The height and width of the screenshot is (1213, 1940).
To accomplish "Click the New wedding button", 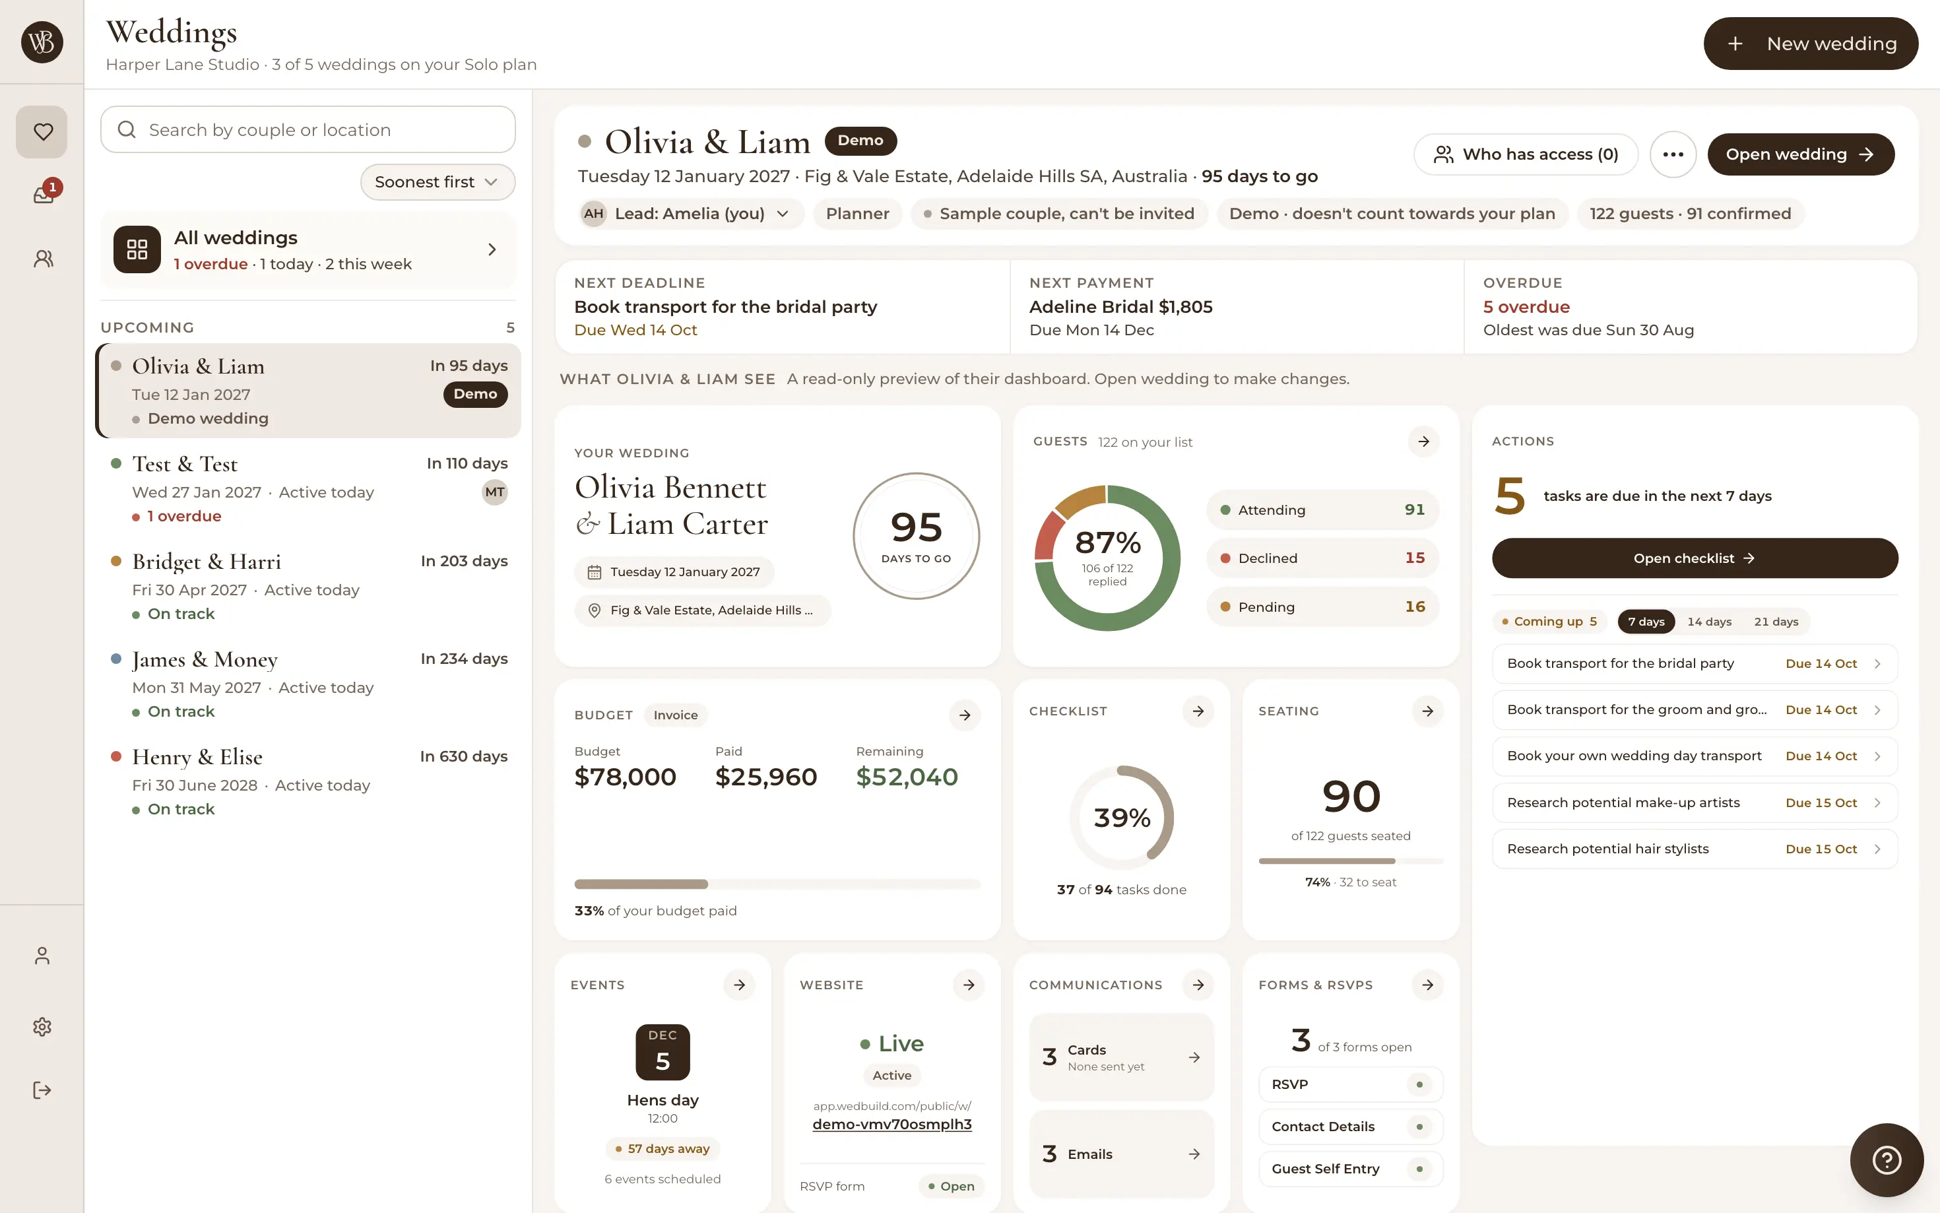I will (1810, 44).
